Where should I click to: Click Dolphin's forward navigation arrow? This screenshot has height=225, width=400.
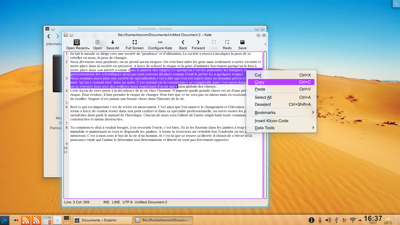(58, 36)
